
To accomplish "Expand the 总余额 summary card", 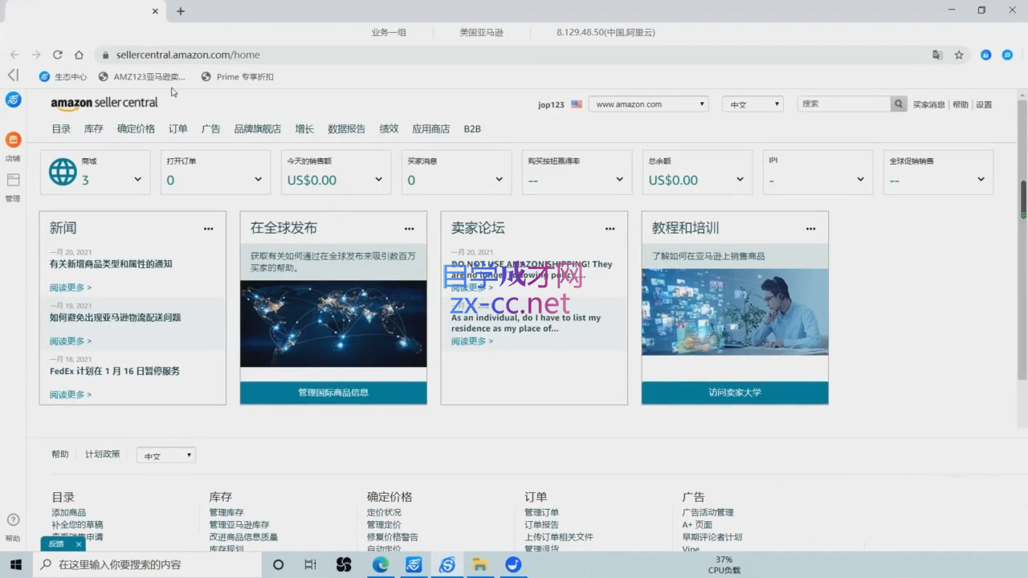I will [740, 180].
